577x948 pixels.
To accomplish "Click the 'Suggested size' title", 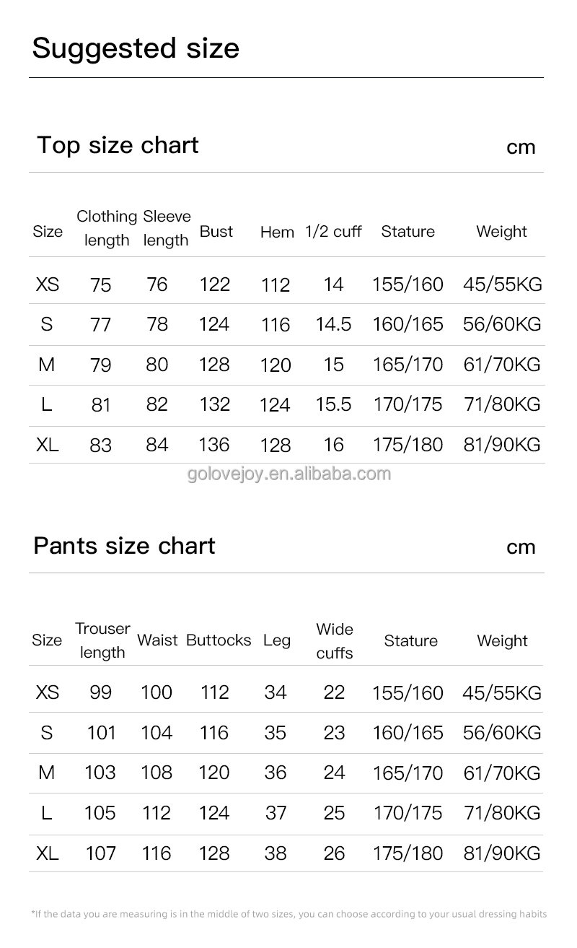I will 136,48.
